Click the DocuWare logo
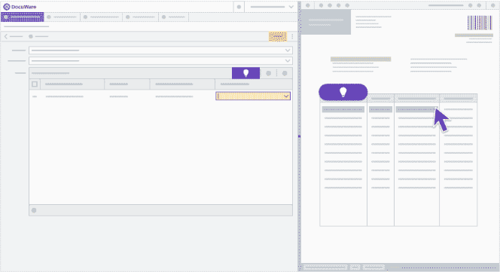Viewport: 500px width, 272px height. click(20, 7)
